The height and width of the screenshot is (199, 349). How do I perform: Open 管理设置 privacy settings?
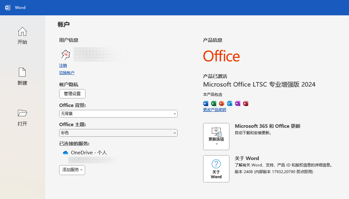point(72,94)
